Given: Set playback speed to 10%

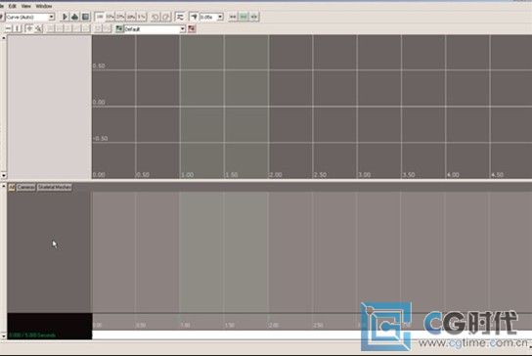Looking at the screenshot, I should pyautogui.click(x=131, y=17).
